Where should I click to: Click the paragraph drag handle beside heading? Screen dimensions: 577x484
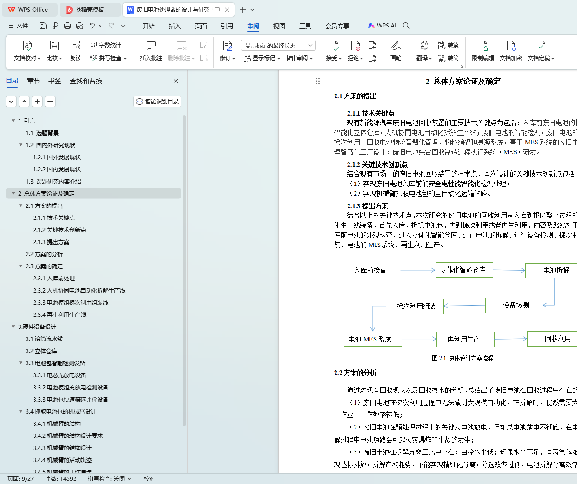[318, 81]
